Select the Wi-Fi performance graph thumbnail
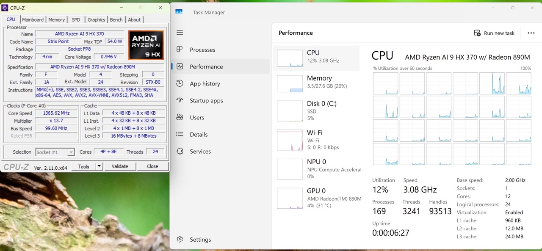This screenshot has width=542, height=251. [290, 140]
